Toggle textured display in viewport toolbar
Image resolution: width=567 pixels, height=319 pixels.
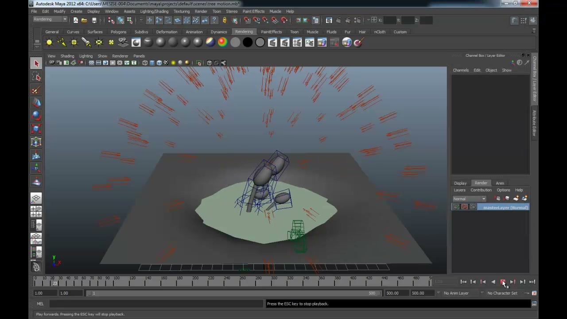coord(166,63)
